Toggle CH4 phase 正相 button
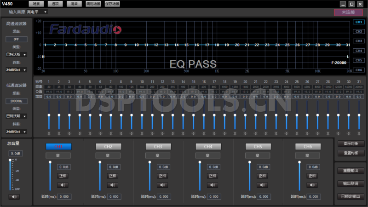This screenshot has height=207, width=368. pyautogui.click(x=213, y=176)
